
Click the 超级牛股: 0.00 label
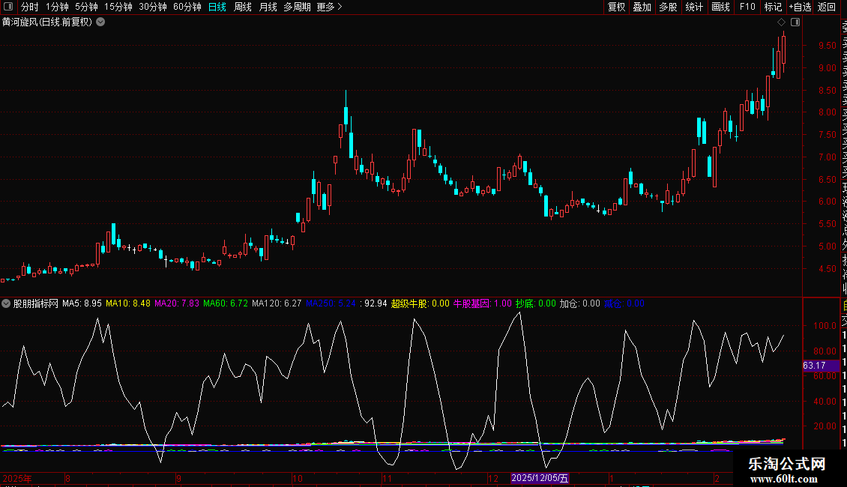(421, 303)
